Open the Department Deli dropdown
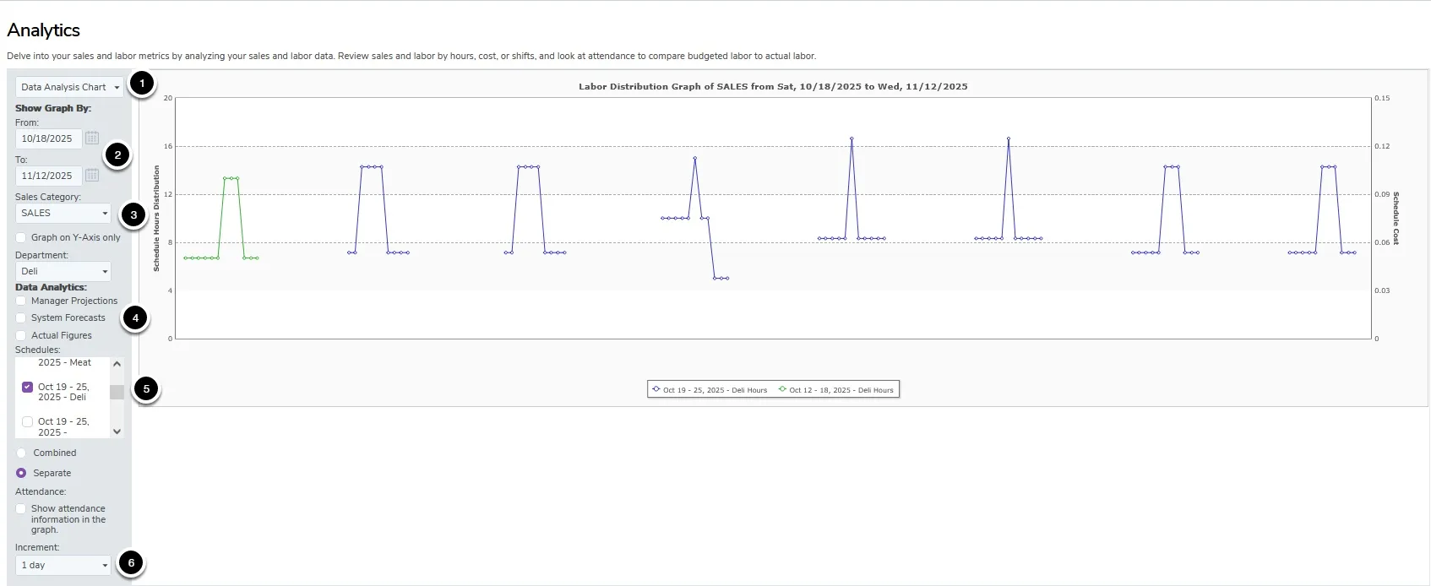Viewport: 1431px width, 586px height. coord(63,271)
